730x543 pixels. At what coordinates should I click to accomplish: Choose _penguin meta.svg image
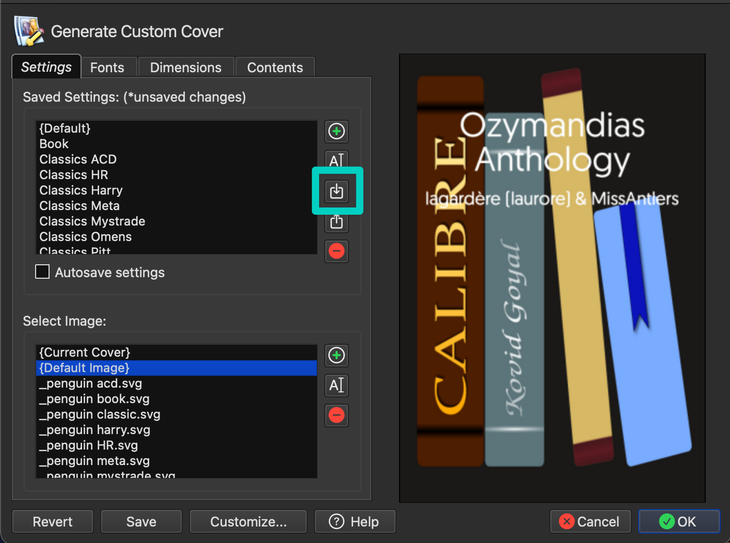176,461
